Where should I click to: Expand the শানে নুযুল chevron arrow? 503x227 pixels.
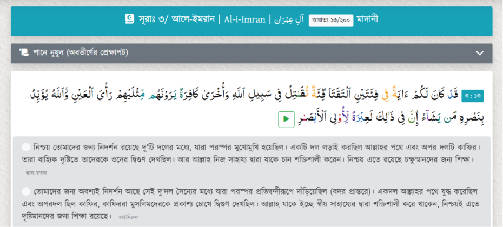point(480,53)
